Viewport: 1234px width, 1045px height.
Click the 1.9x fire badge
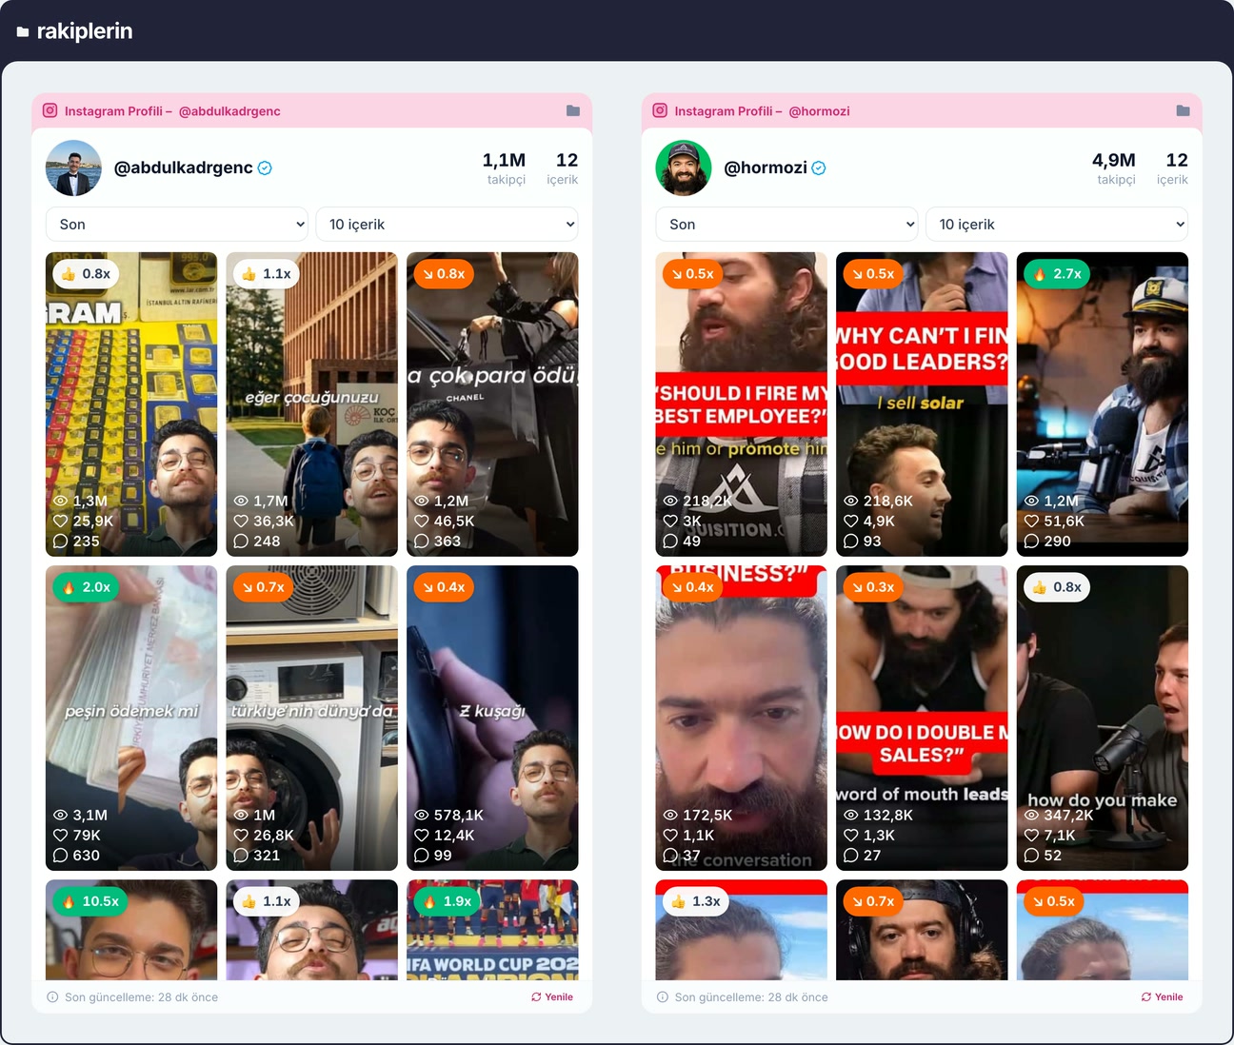pos(448,901)
